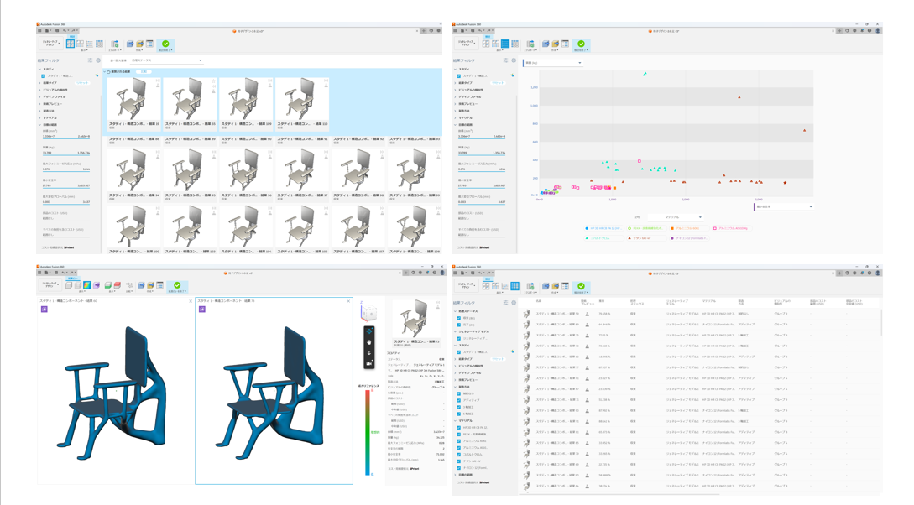The height and width of the screenshot is (505, 914).
Task: Click mass (kg) range slider in top-left filter
Action: click(66, 156)
